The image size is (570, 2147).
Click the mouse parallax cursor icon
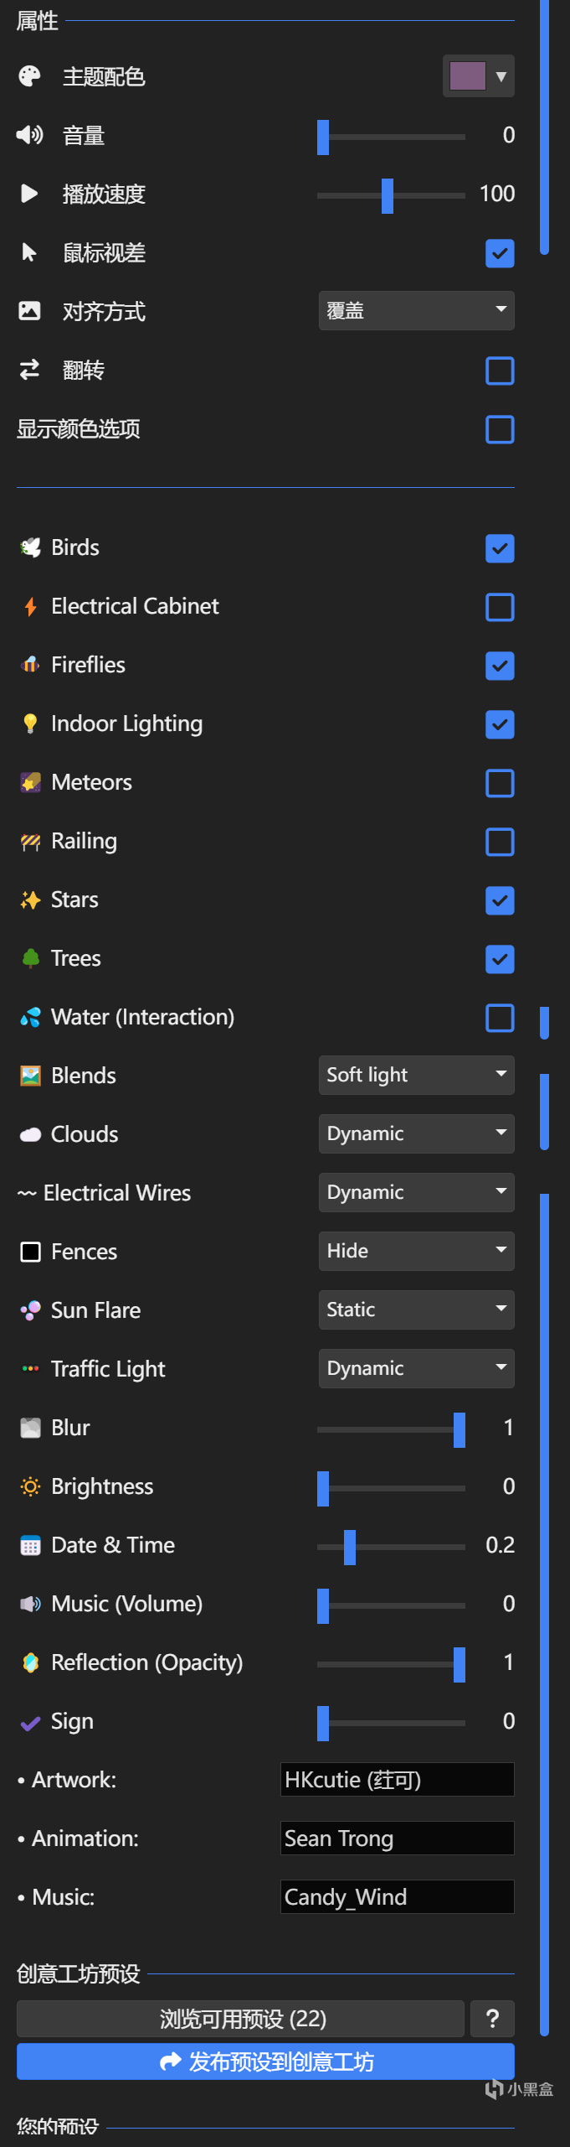click(x=29, y=252)
